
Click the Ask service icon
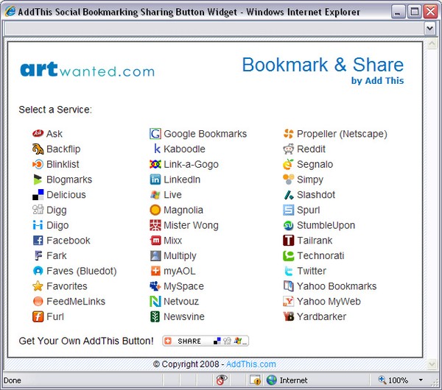pos(38,133)
